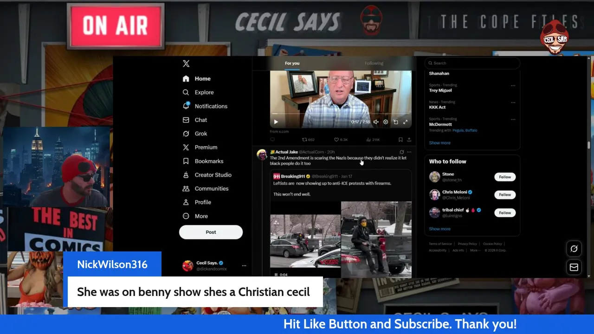Viewport: 594px width, 334px height.
Task: Click Show more under the trends
Action: click(439, 143)
